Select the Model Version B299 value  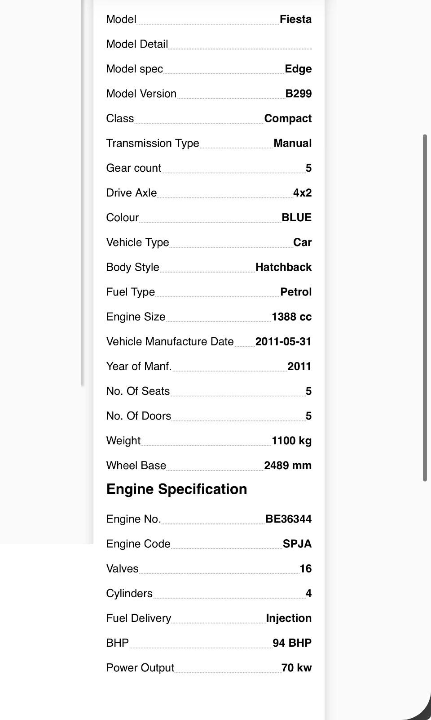[299, 94]
